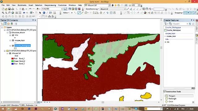The width and height of the screenshot is (198, 111).
Task: Switch TOC to List By Visibility
Action: 8,24
